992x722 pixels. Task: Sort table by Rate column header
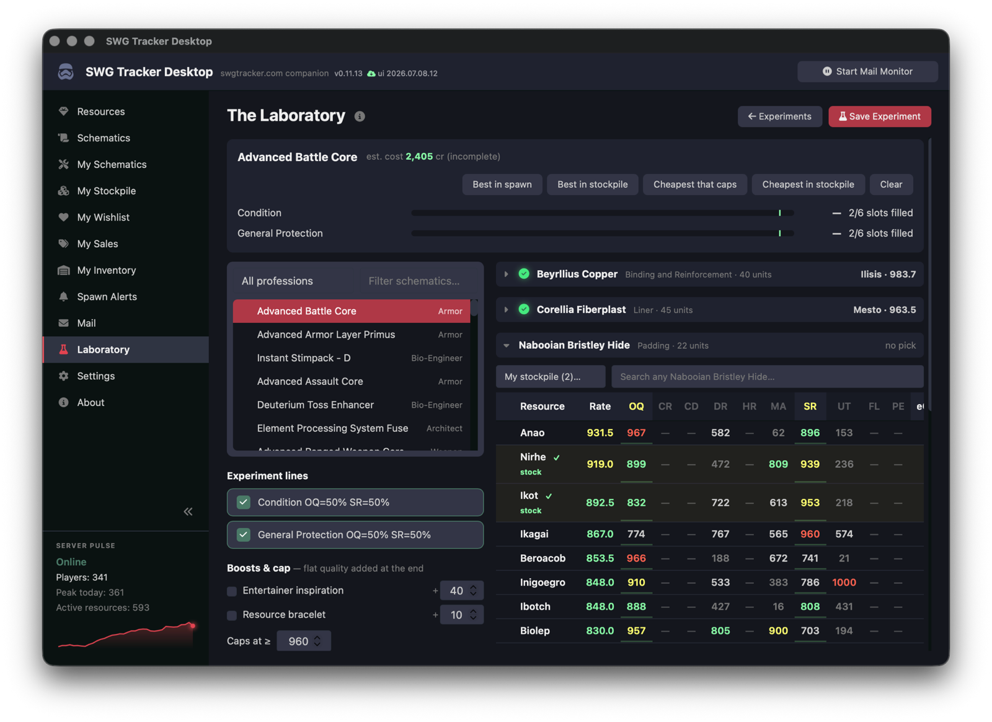(x=600, y=407)
